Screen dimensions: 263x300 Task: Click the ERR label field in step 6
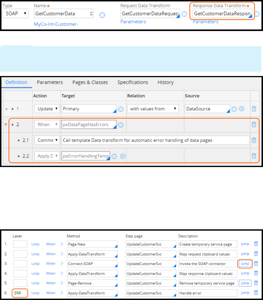tap(20, 293)
